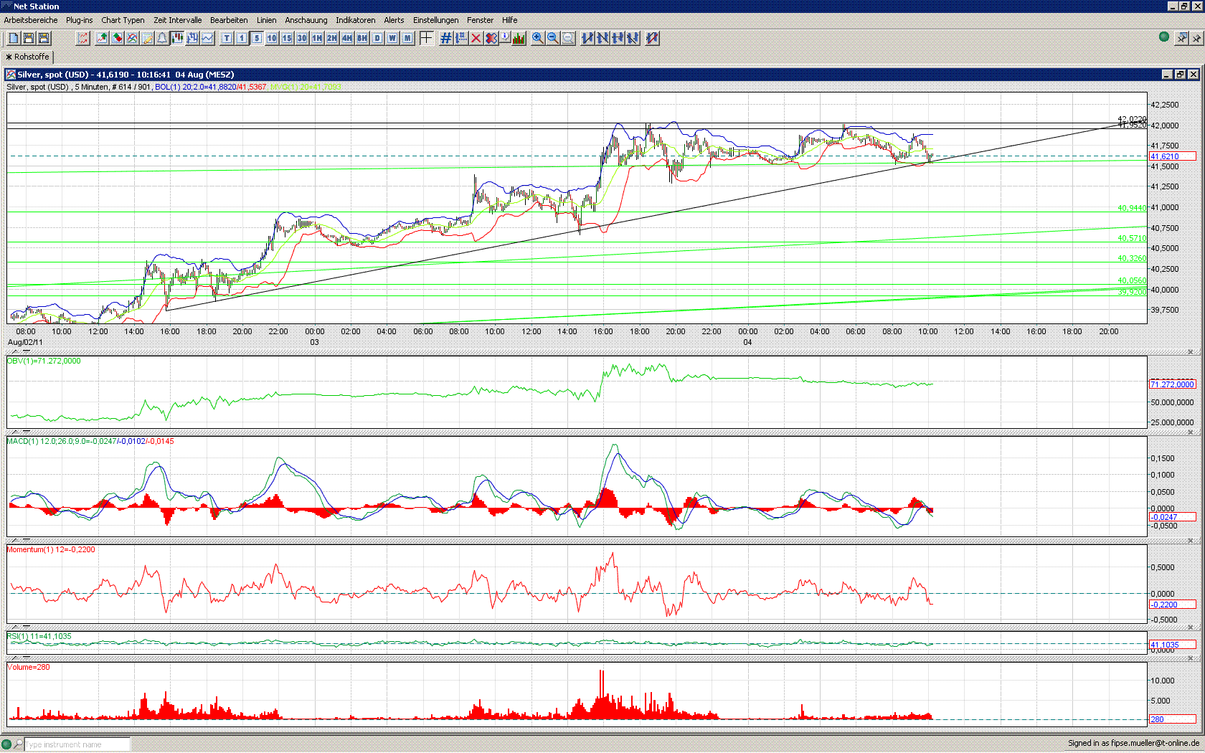Open the Fenster menu

[x=480, y=20]
